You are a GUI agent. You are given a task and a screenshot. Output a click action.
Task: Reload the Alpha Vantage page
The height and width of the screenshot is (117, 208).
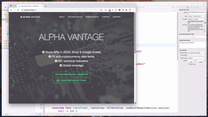point(18,10)
